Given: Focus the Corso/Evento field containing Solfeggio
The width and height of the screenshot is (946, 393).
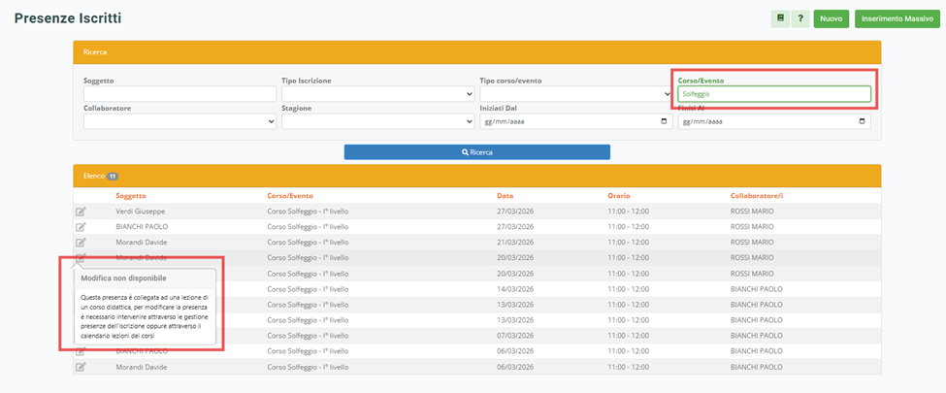Looking at the screenshot, I should tap(774, 93).
